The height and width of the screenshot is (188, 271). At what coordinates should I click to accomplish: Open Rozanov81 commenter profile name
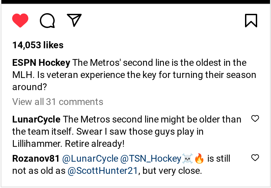pos(36,159)
